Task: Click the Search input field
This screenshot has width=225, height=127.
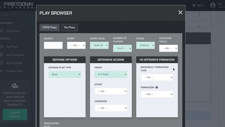Action: 53,46
